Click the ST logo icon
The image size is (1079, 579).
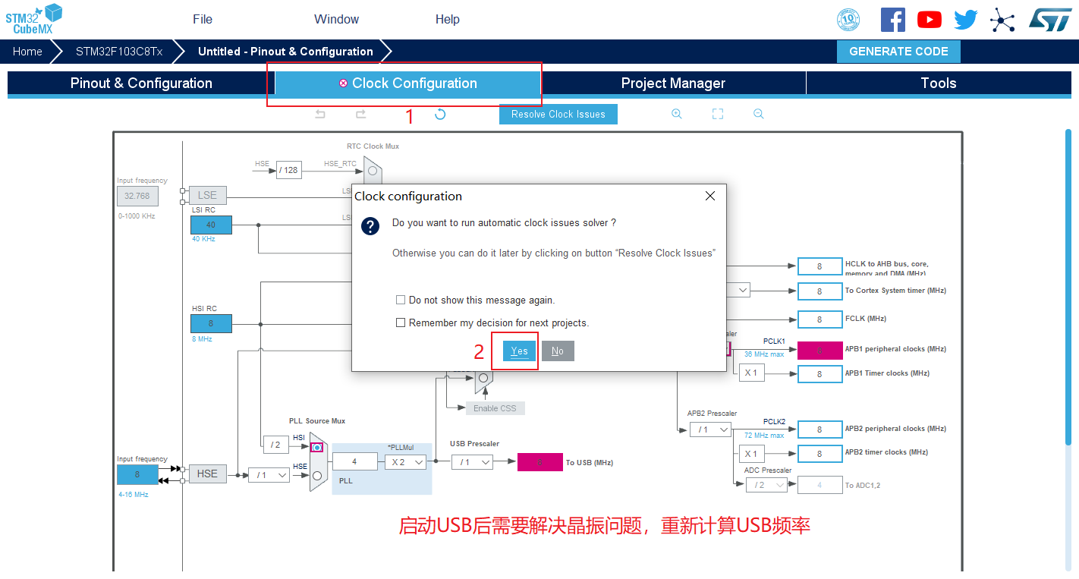(x=1050, y=20)
